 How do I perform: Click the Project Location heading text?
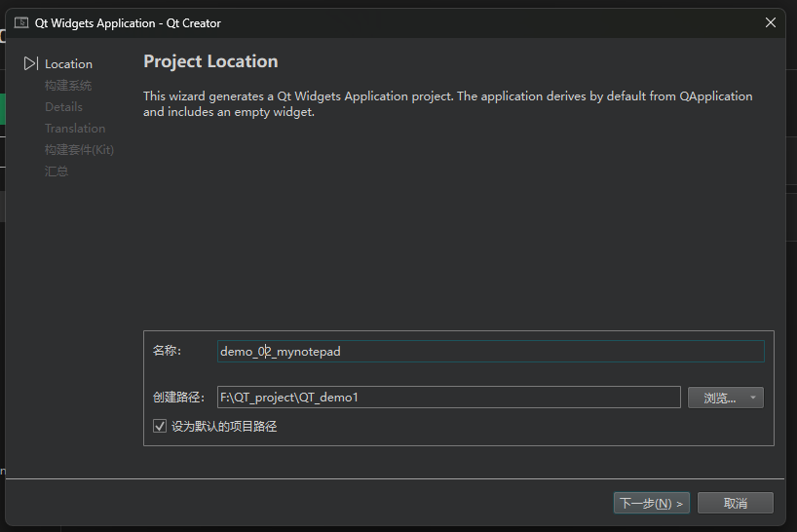[210, 61]
